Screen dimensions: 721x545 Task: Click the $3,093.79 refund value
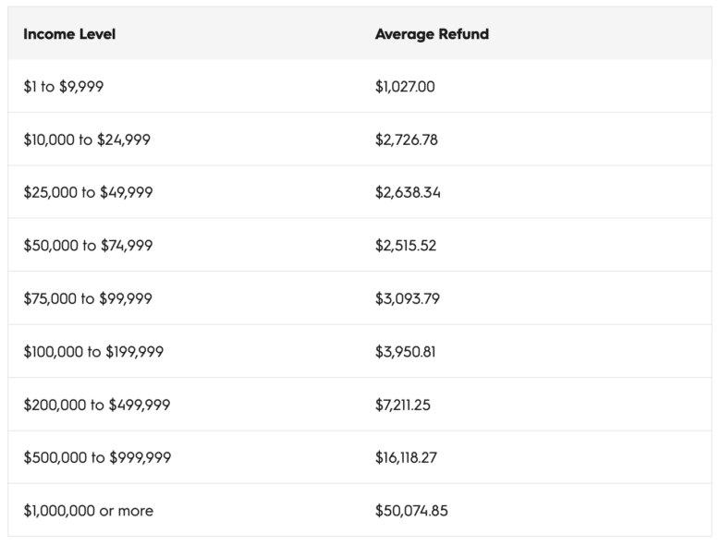(x=407, y=298)
